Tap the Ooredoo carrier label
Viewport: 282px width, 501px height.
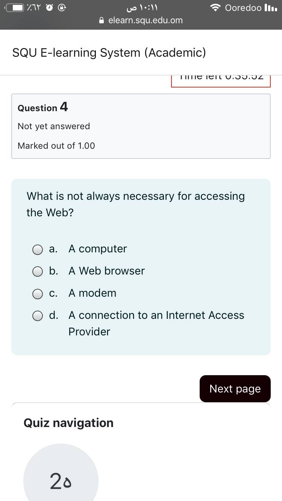(x=243, y=8)
